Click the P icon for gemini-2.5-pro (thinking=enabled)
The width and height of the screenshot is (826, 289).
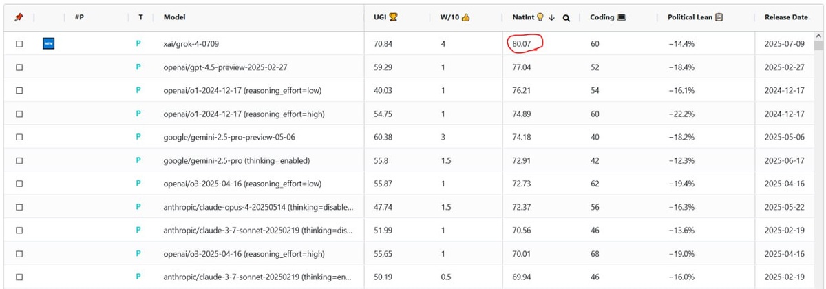click(138, 160)
